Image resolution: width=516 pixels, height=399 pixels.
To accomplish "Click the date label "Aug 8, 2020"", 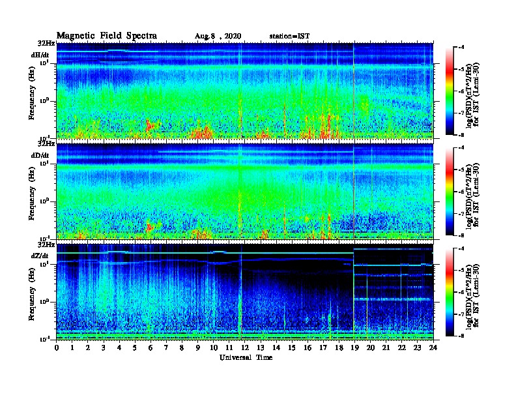I will tap(218, 37).
